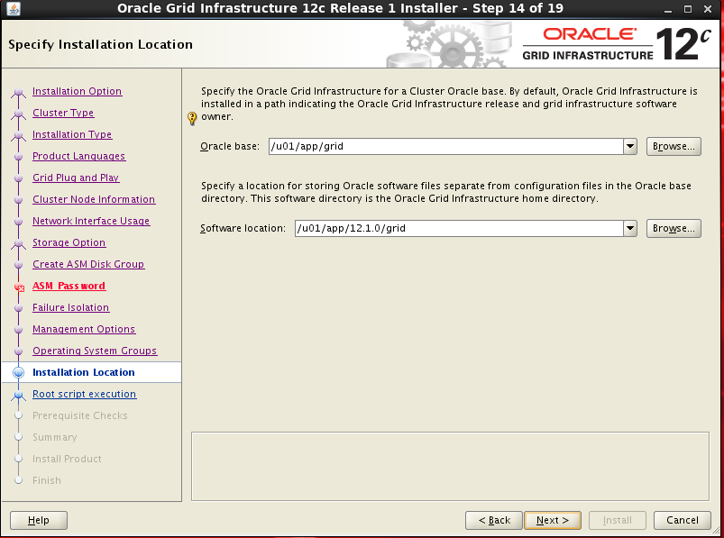
Task: Jump to the Grid Plug and Play step
Action: [x=76, y=178]
